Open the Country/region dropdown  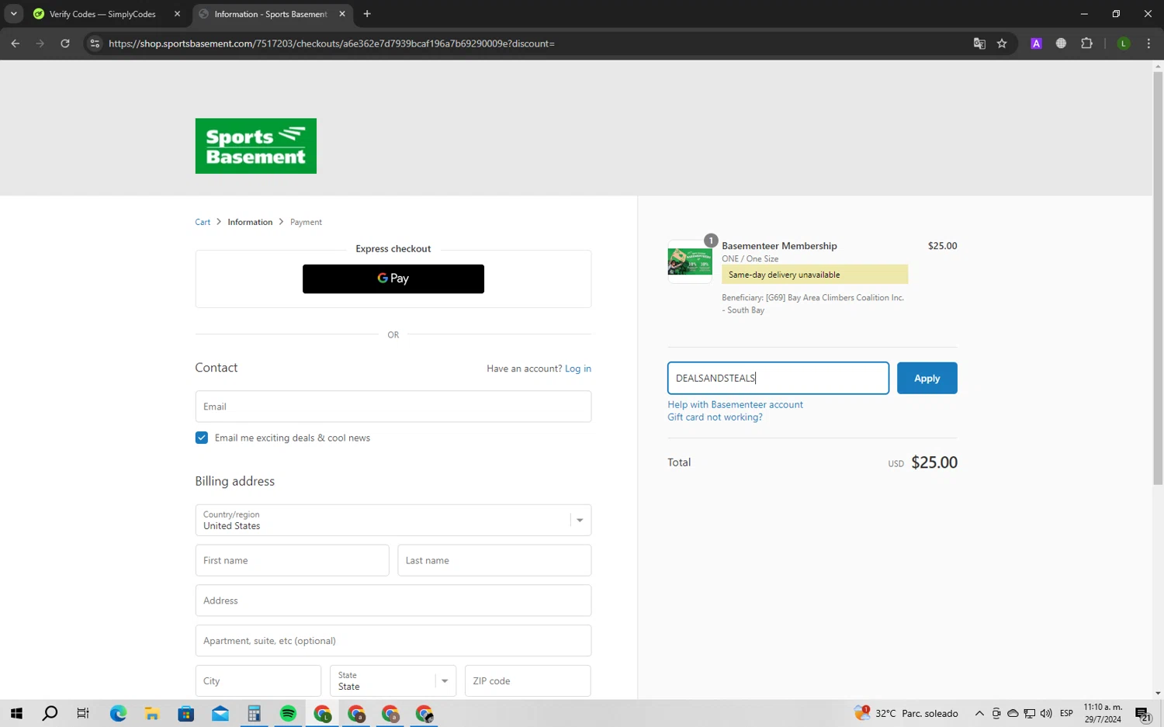pos(393,520)
